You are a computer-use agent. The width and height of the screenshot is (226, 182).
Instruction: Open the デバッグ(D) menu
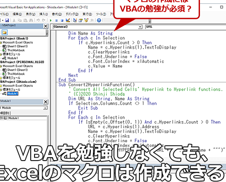tap(72, 14)
